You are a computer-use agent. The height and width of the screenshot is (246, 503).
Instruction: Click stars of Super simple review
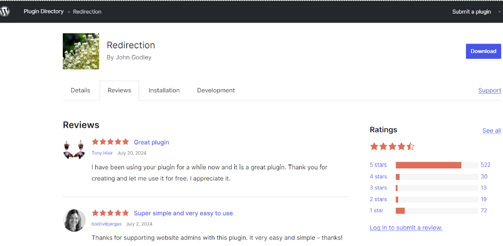point(110,213)
